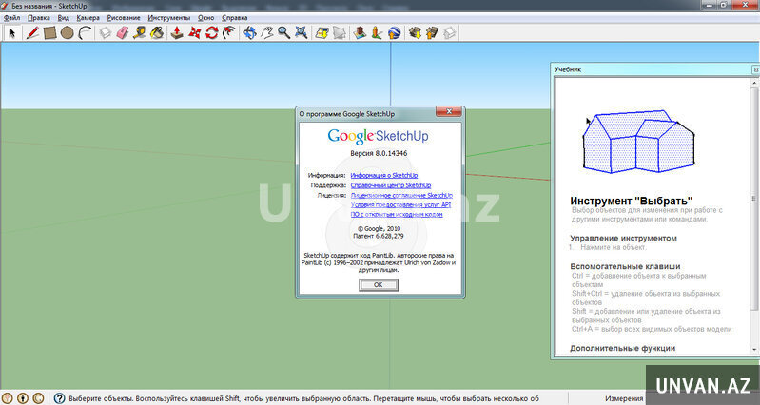Open the Камера menu
Image resolution: width=760 pixels, height=405 pixels.
coord(88,18)
